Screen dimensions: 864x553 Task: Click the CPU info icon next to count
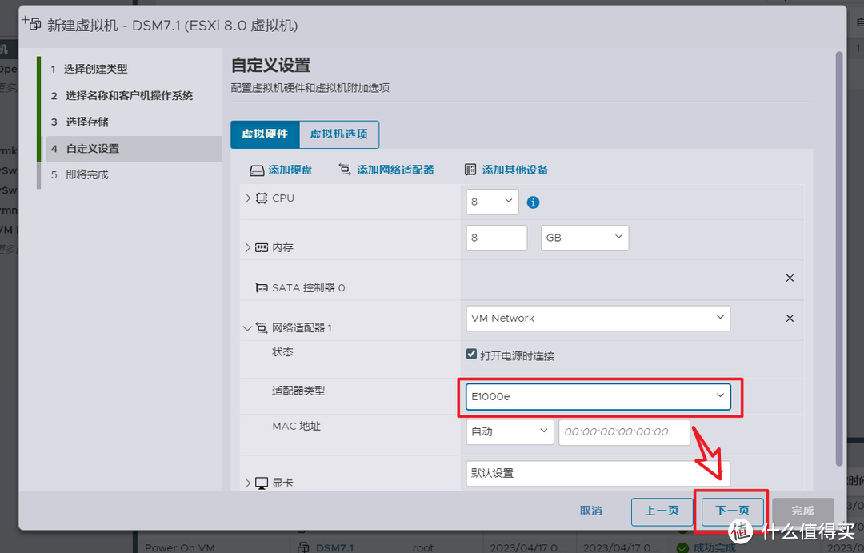coord(533,202)
